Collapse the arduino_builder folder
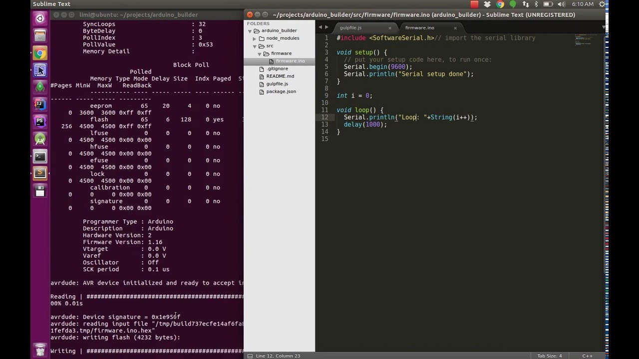The image size is (639, 359). tap(251, 31)
